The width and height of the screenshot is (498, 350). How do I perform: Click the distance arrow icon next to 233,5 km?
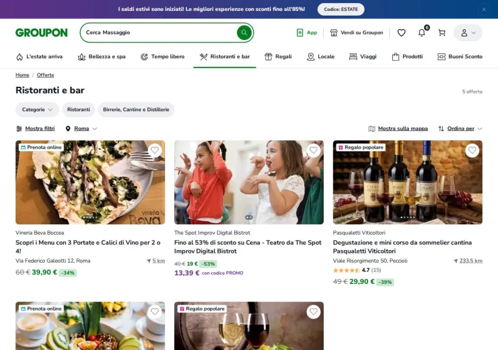(x=455, y=261)
